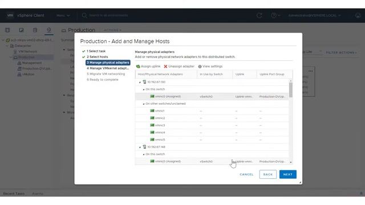Open the ACTIONS dropdown beside Production
365x205 pixels.
(112, 30)
